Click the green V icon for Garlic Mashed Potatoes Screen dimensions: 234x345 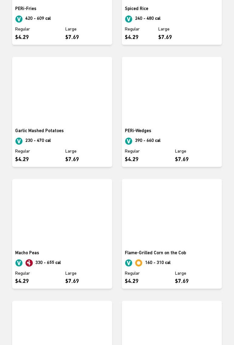pyautogui.click(x=19, y=141)
